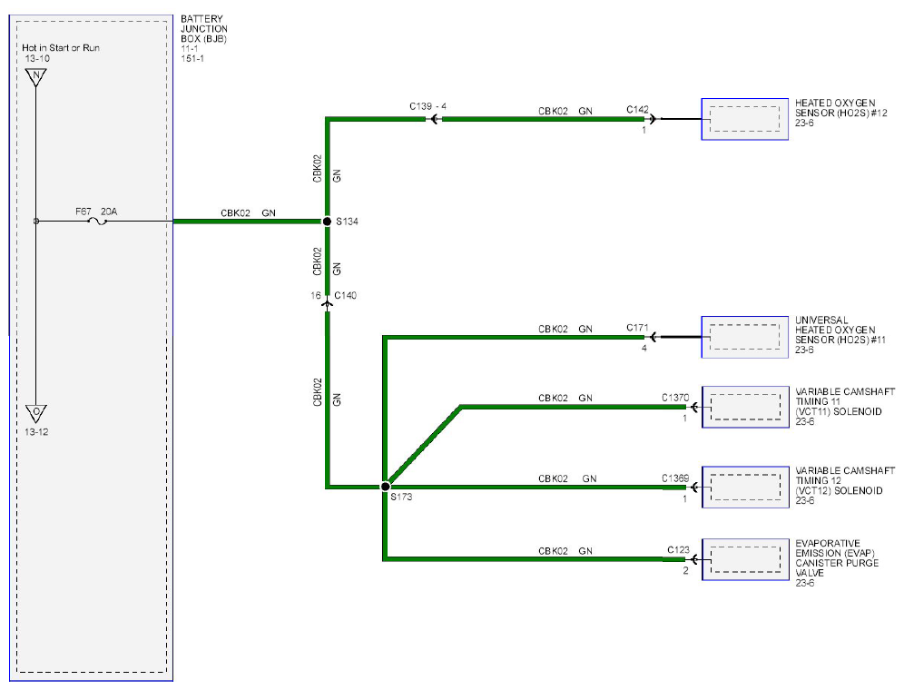Click the C1369 connector arrow symbol
Viewport: 904px width, 690px height.
pos(694,488)
